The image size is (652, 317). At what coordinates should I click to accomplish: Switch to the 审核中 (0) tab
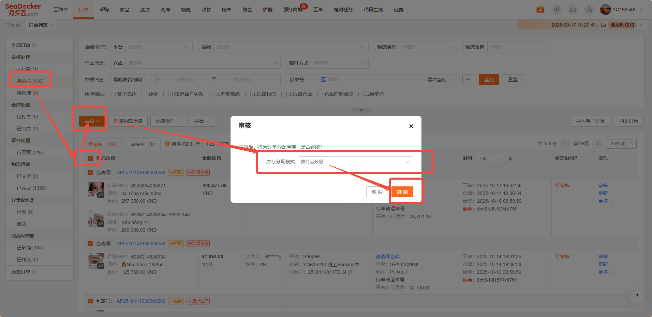tap(142, 144)
